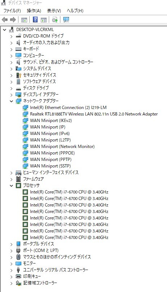Collapse the ネットワーク アダプター category
This screenshot has height=292, width=167.
(x=12, y=101)
